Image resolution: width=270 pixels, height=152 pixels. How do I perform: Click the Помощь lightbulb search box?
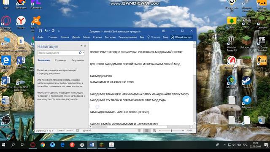[x=154, y=37]
